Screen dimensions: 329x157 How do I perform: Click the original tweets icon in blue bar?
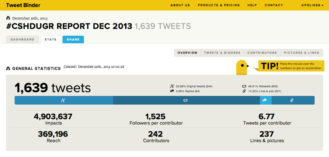click(x=63, y=100)
